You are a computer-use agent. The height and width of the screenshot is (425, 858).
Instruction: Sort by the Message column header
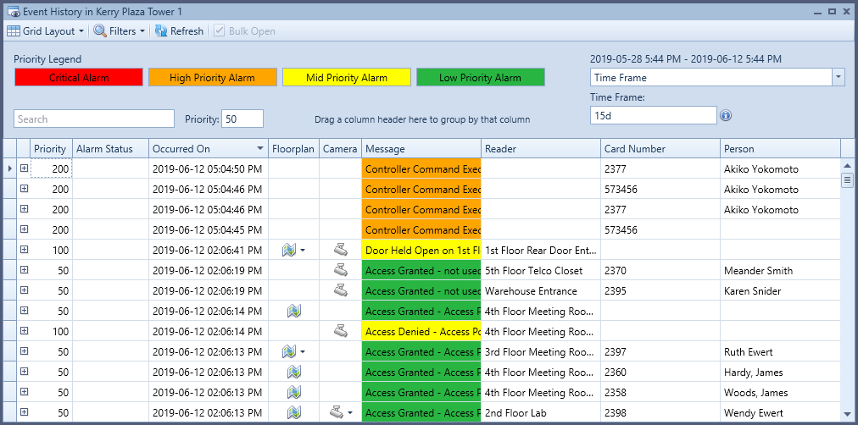click(x=421, y=149)
